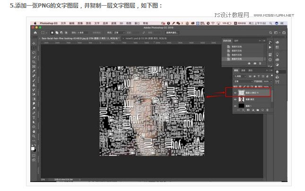Open marquee style dropdown in options bar
Screen dimensions: 305x191
tap(119, 33)
